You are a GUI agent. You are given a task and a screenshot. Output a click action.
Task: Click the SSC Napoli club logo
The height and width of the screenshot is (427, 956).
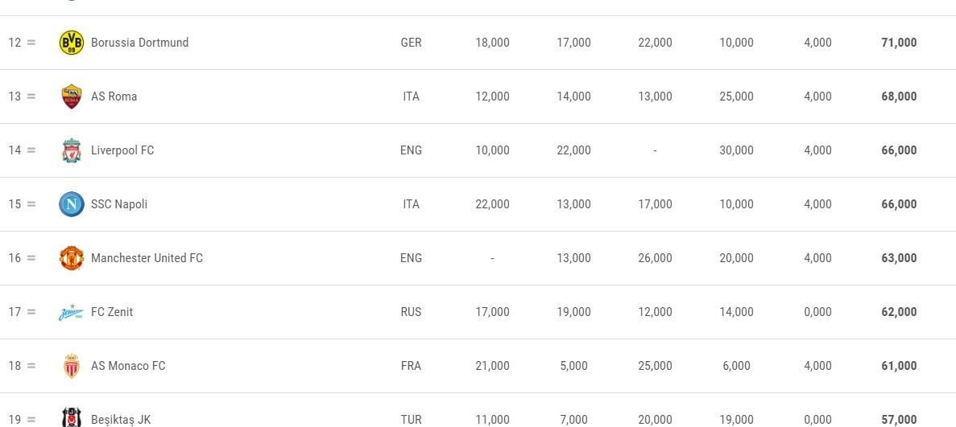[72, 204]
